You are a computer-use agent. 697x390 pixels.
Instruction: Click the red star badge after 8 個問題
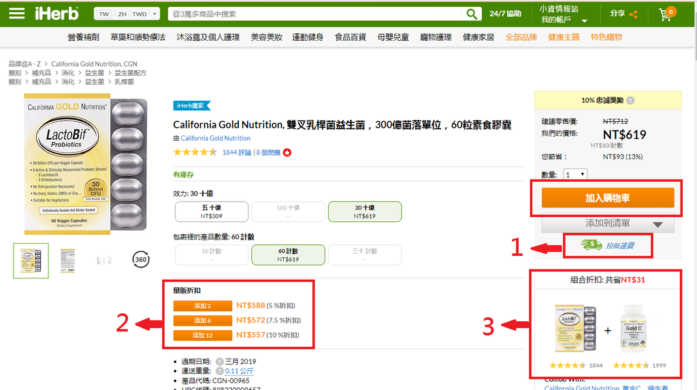point(287,152)
